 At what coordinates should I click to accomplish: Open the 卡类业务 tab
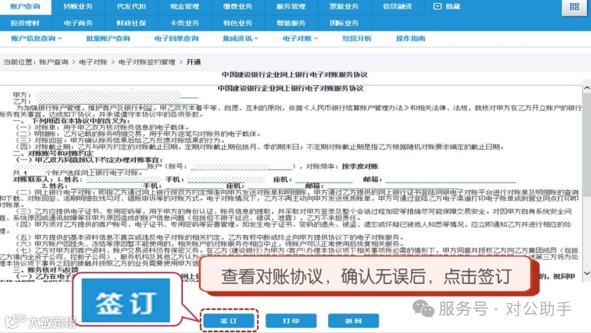[x=184, y=23]
